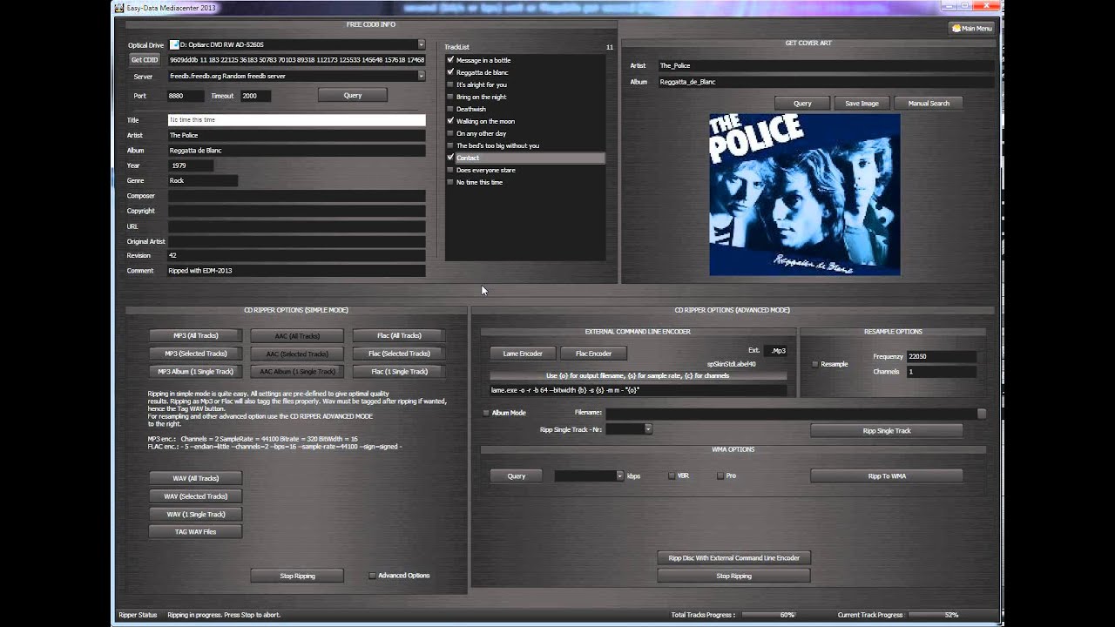Enable the Pro WMA option
This screenshot has height=627, width=1115.
coord(720,476)
